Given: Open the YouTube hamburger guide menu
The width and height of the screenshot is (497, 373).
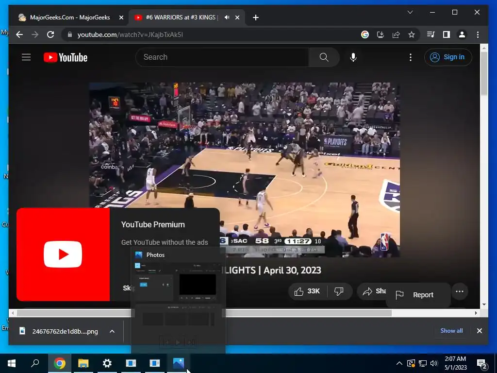Looking at the screenshot, I should pos(26,57).
